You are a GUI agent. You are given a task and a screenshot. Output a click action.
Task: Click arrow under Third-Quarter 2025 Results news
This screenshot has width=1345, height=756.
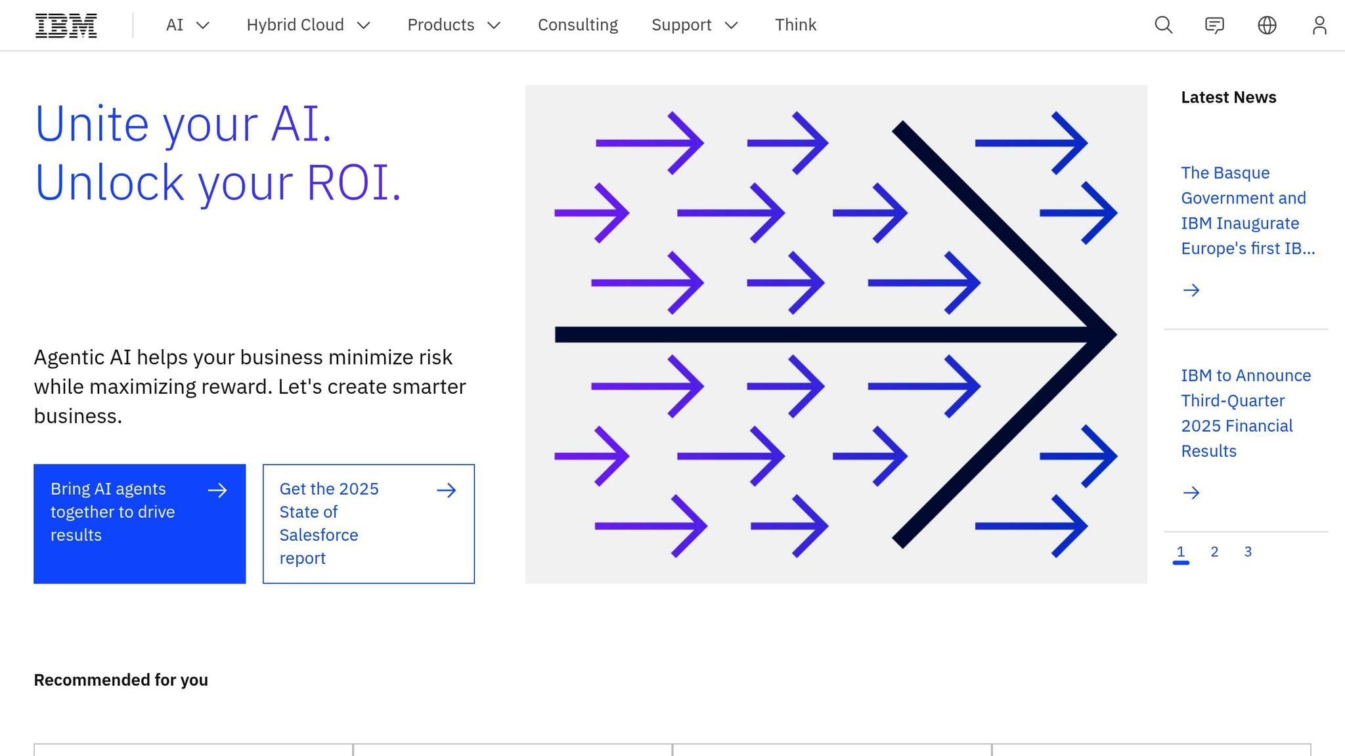click(1191, 493)
